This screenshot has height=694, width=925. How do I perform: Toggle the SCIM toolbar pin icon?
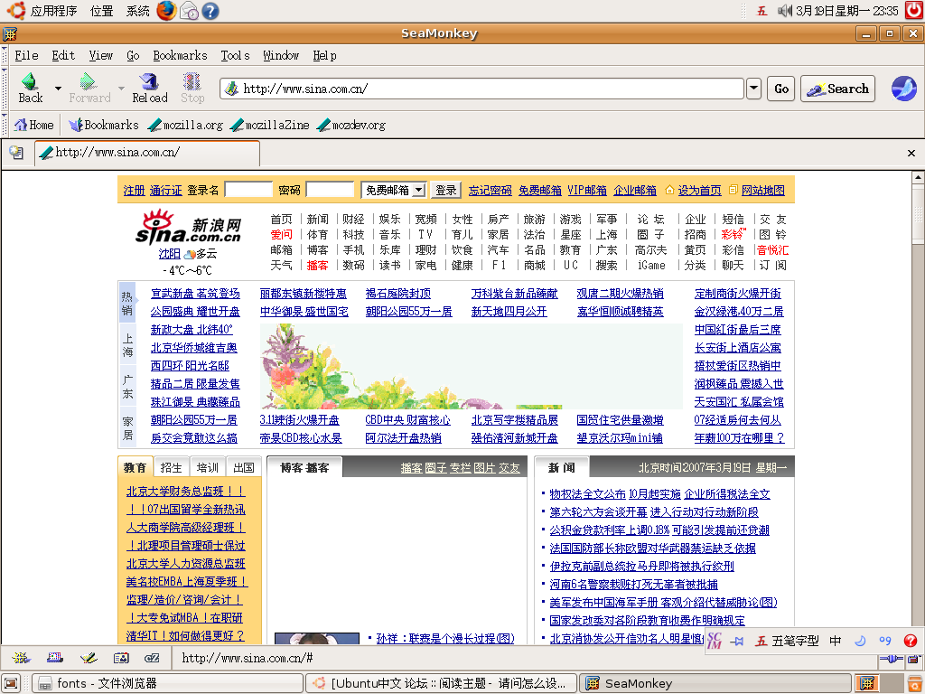tap(737, 641)
